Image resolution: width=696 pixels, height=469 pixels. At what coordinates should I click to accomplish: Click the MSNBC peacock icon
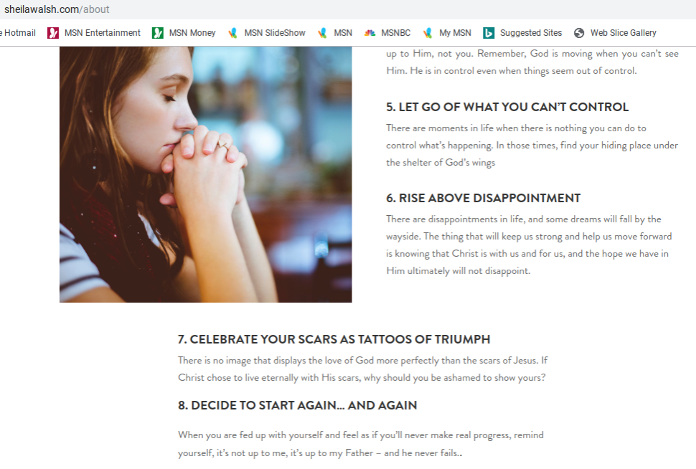pyautogui.click(x=370, y=33)
